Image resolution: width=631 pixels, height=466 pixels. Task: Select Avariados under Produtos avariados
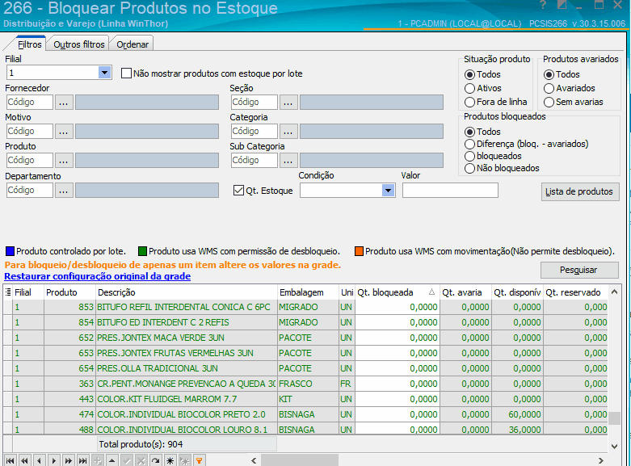click(x=549, y=88)
